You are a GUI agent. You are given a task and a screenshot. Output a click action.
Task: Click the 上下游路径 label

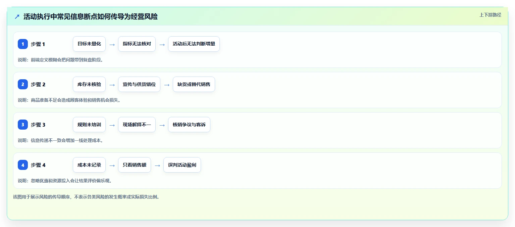(490, 15)
